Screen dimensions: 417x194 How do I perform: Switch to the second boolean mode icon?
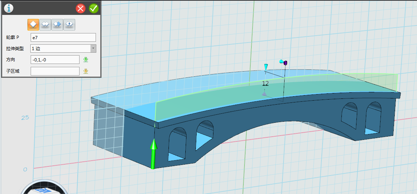[45, 24]
